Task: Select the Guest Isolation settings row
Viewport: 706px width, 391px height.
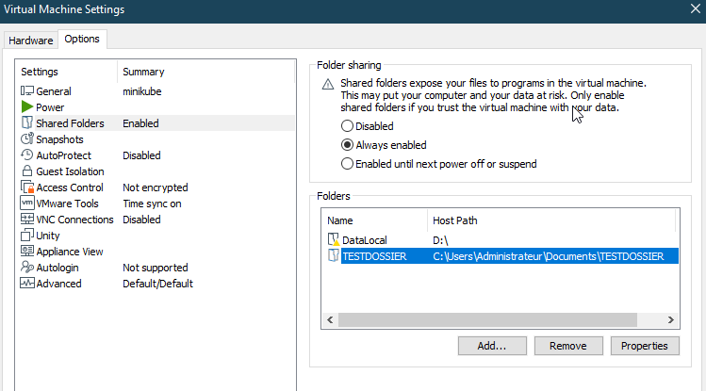Action: (x=156, y=171)
